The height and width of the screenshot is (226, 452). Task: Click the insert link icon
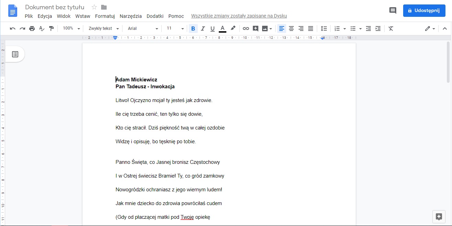pos(246,29)
